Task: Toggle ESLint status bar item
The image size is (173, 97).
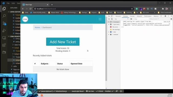Action: pyautogui.click(x=99, y=91)
